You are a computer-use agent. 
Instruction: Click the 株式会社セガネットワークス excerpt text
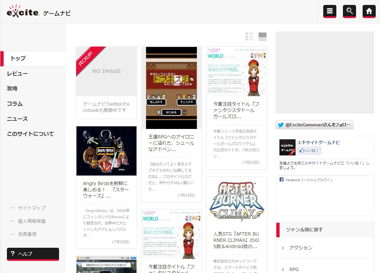pyautogui.click(x=235, y=266)
